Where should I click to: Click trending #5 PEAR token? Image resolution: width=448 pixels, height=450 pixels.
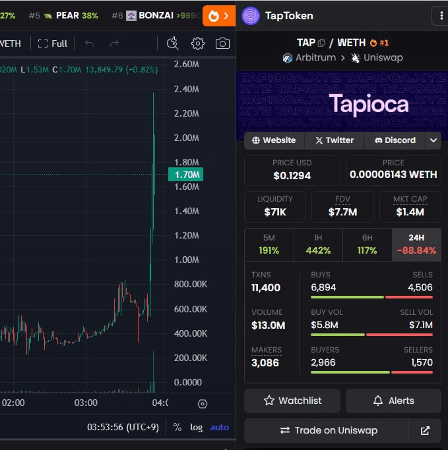click(x=63, y=16)
